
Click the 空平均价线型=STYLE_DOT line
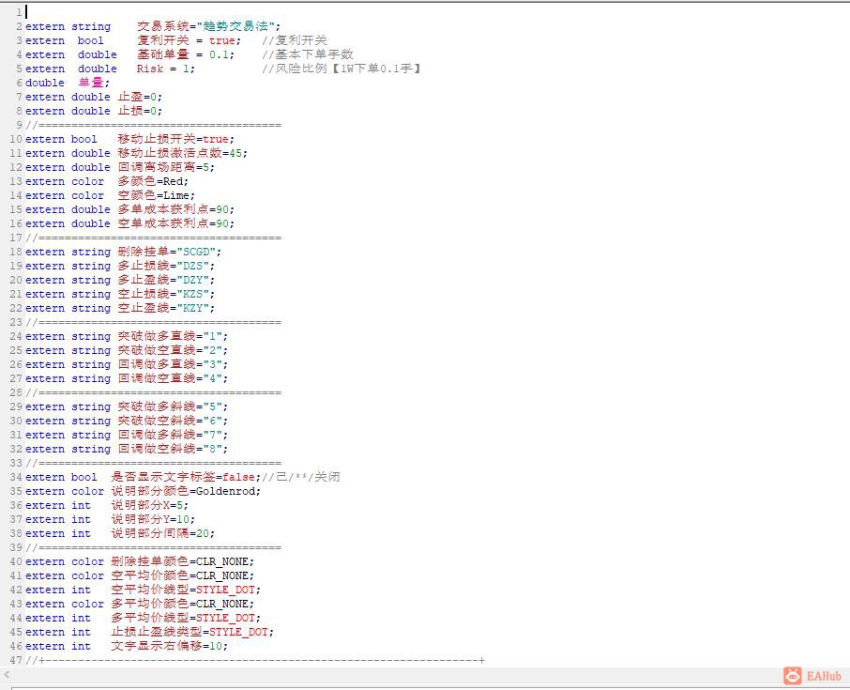click(144, 590)
